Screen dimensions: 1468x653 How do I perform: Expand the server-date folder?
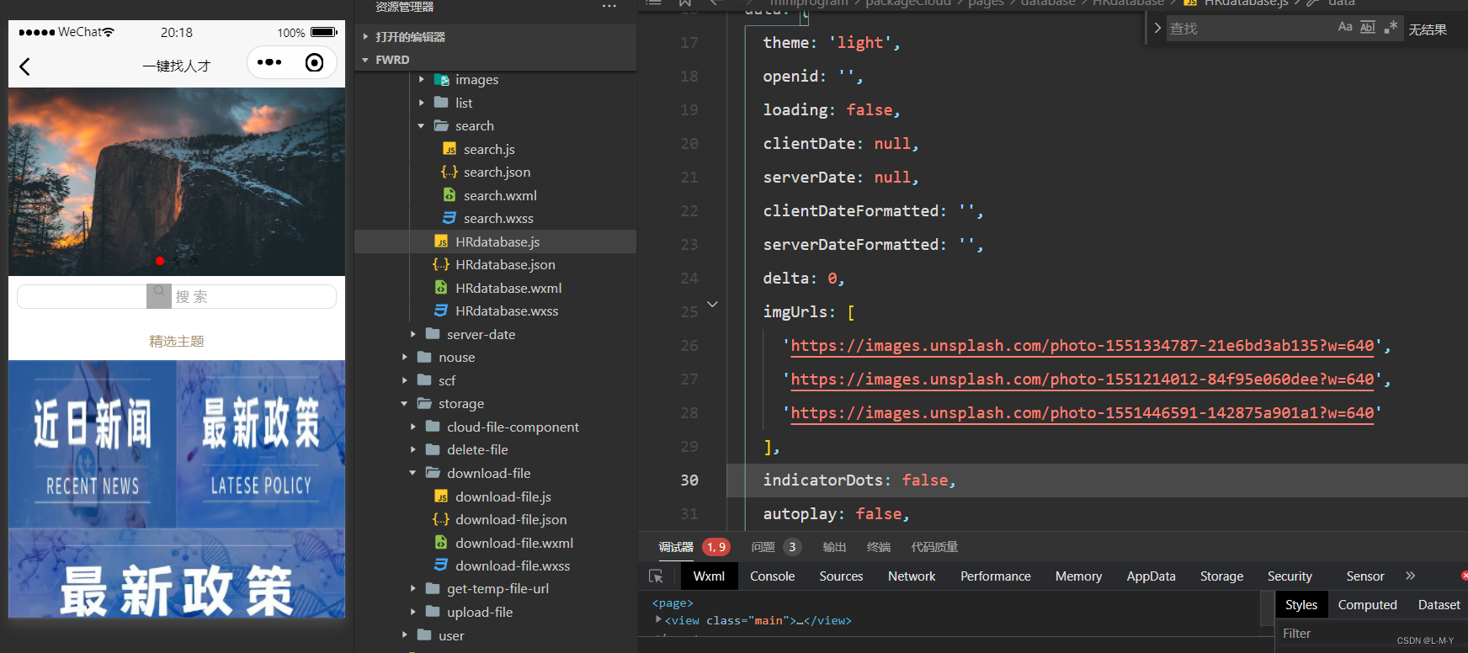tap(412, 334)
